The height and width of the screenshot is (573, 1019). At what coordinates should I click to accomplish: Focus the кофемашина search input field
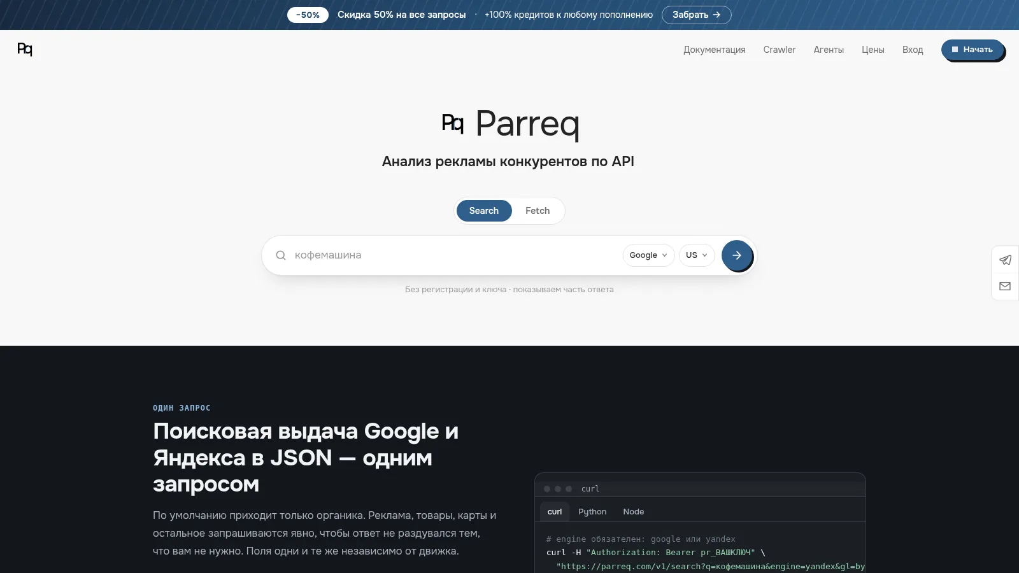point(455,255)
